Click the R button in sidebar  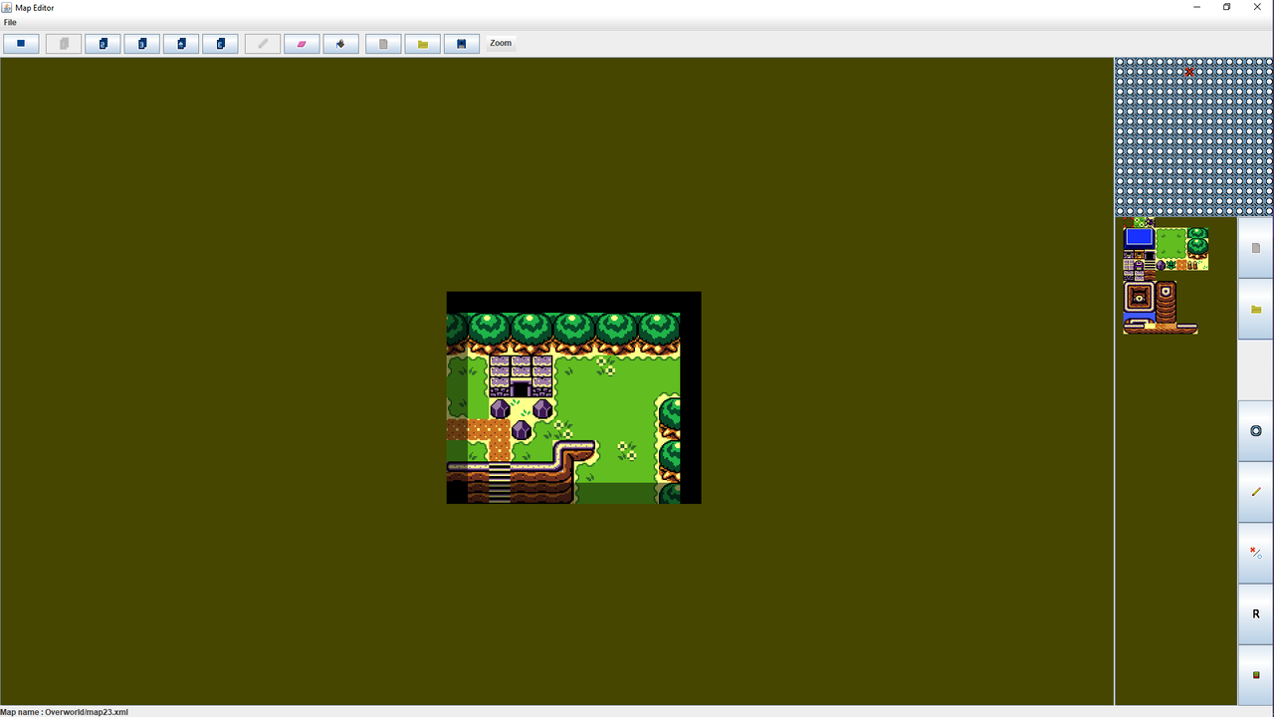[x=1256, y=613]
